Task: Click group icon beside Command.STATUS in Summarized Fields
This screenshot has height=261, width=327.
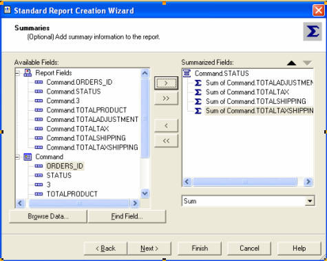Action: [187, 73]
